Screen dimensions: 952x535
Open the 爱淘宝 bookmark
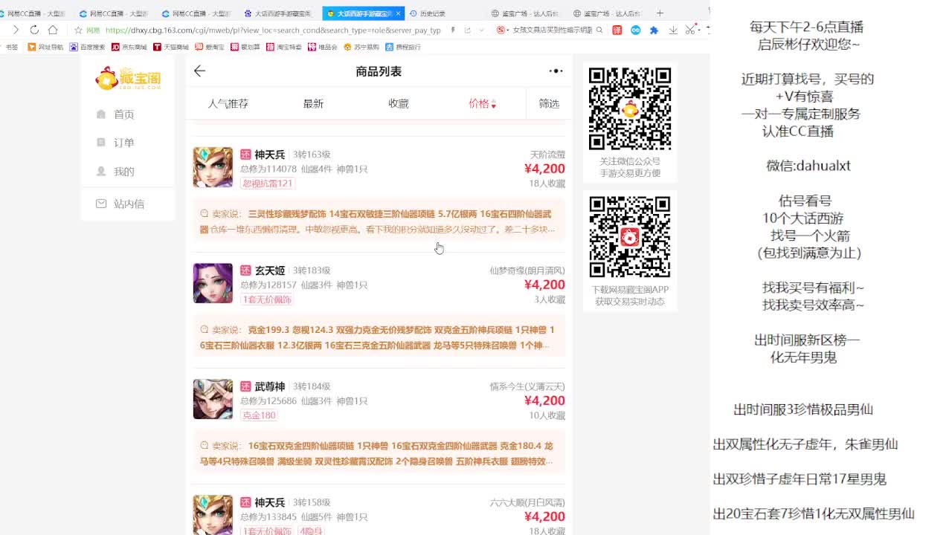click(x=210, y=47)
